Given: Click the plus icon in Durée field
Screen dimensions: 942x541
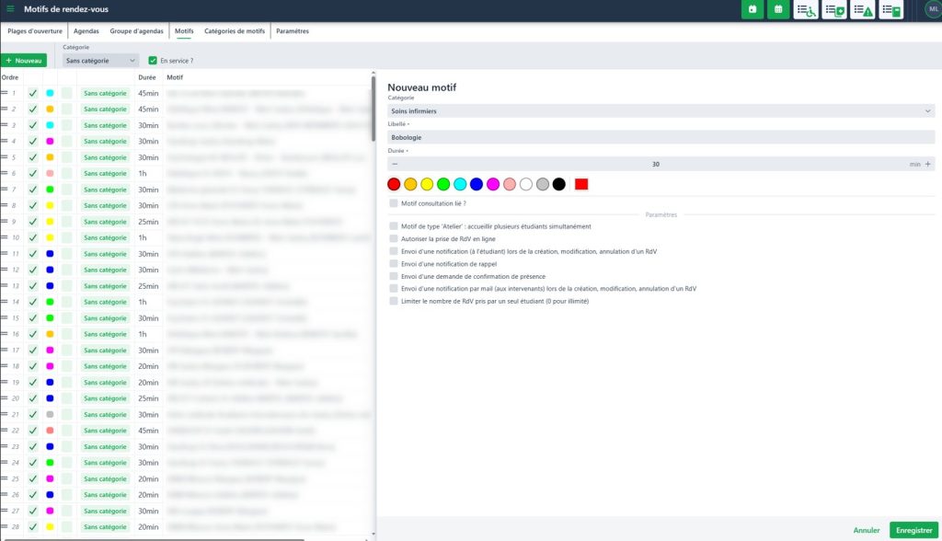Looking at the screenshot, I should [927, 164].
